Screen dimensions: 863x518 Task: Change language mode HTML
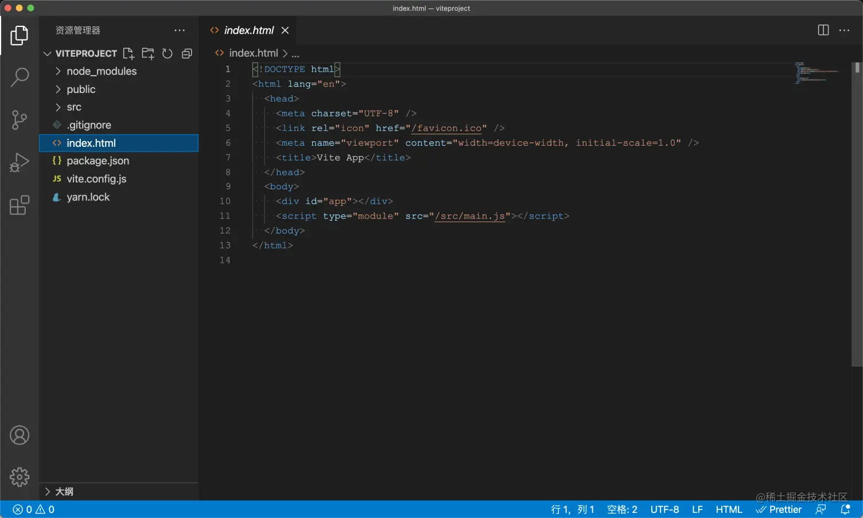coord(729,509)
